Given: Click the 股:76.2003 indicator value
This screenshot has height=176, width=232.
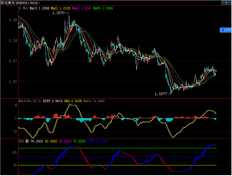Looking at the screenshot, I should click(34, 141).
